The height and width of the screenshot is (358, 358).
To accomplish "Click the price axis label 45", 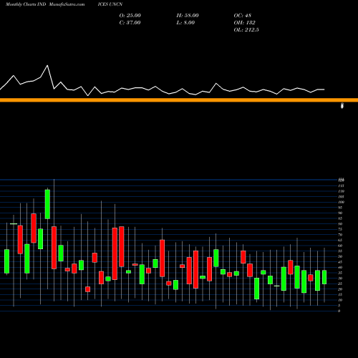I will (340, 262).
